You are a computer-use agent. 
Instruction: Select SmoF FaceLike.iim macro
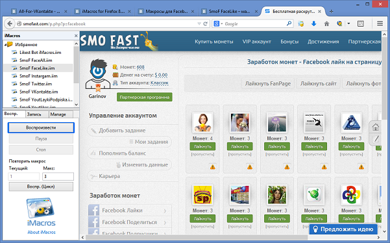[38, 68]
